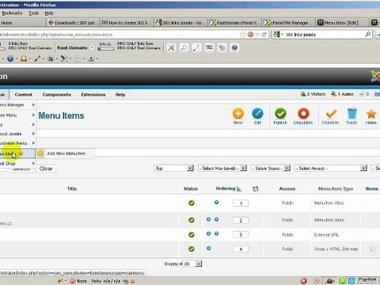Click the blue info icon in developer toolbar
This screenshot has width=380, height=285.
pyautogui.click(x=10, y=59)
